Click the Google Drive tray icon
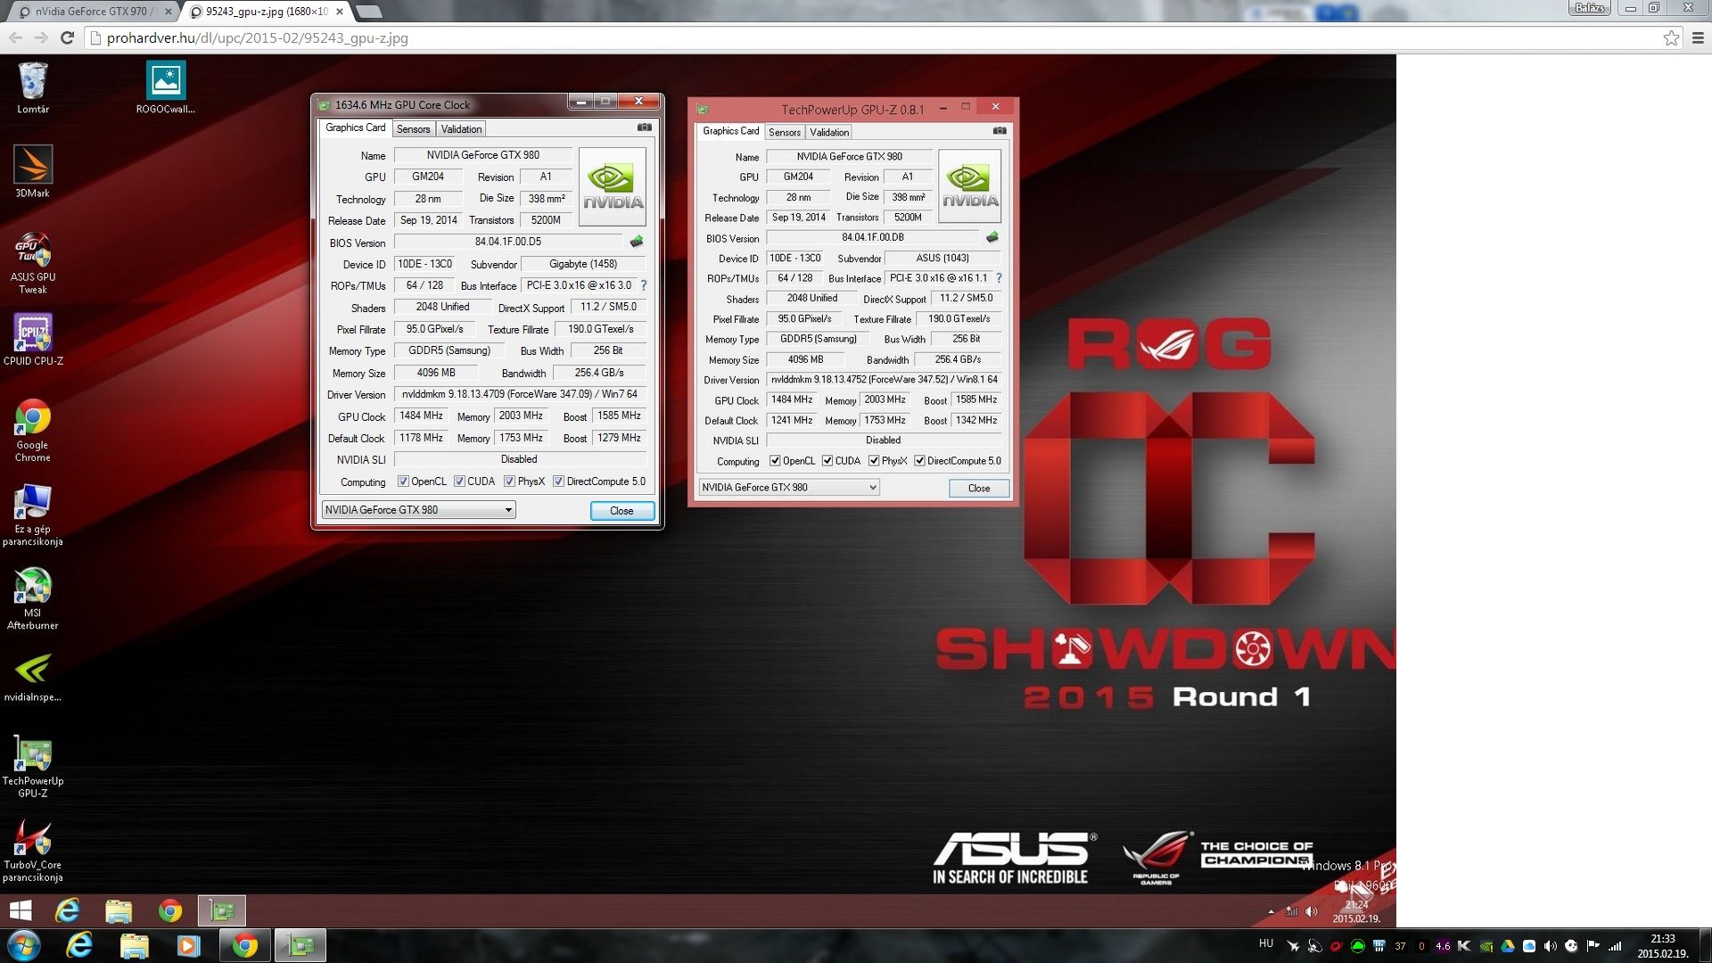Screen dimensions: 1712x963 click(x=1508, y=946)
